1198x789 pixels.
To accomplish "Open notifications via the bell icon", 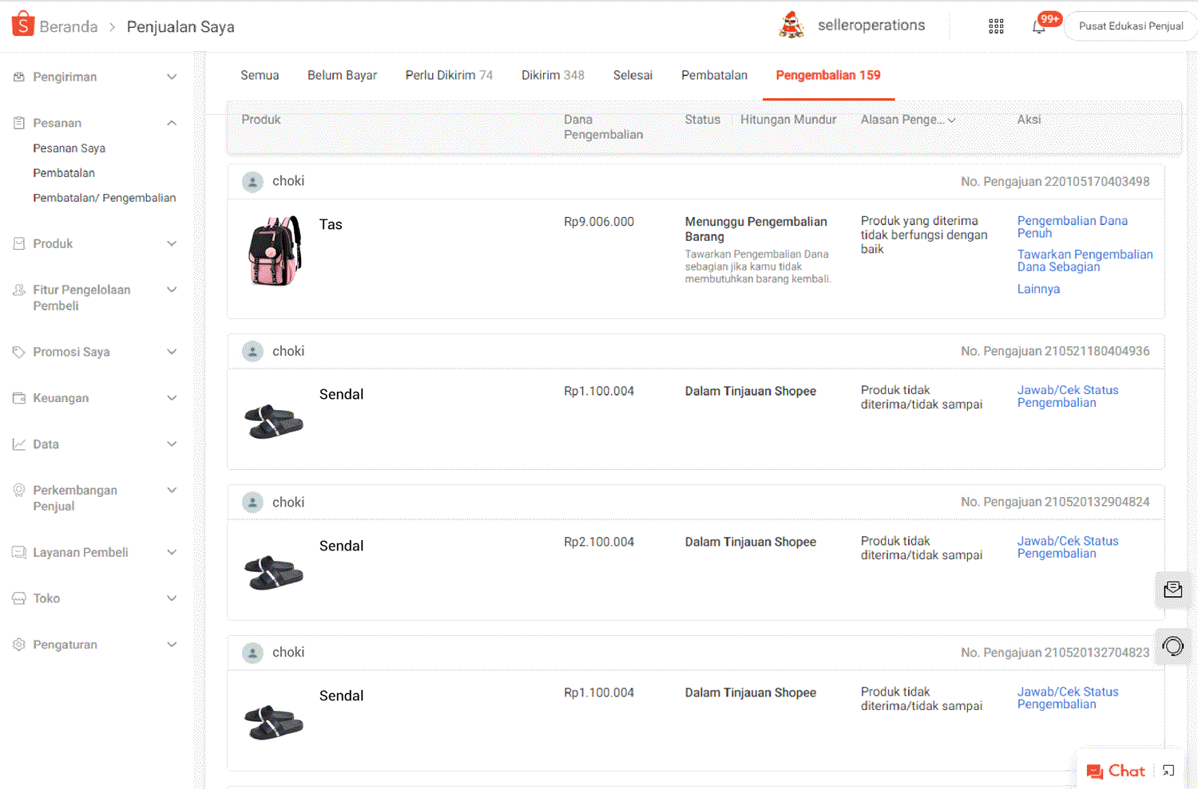I will coord(1040,26).
